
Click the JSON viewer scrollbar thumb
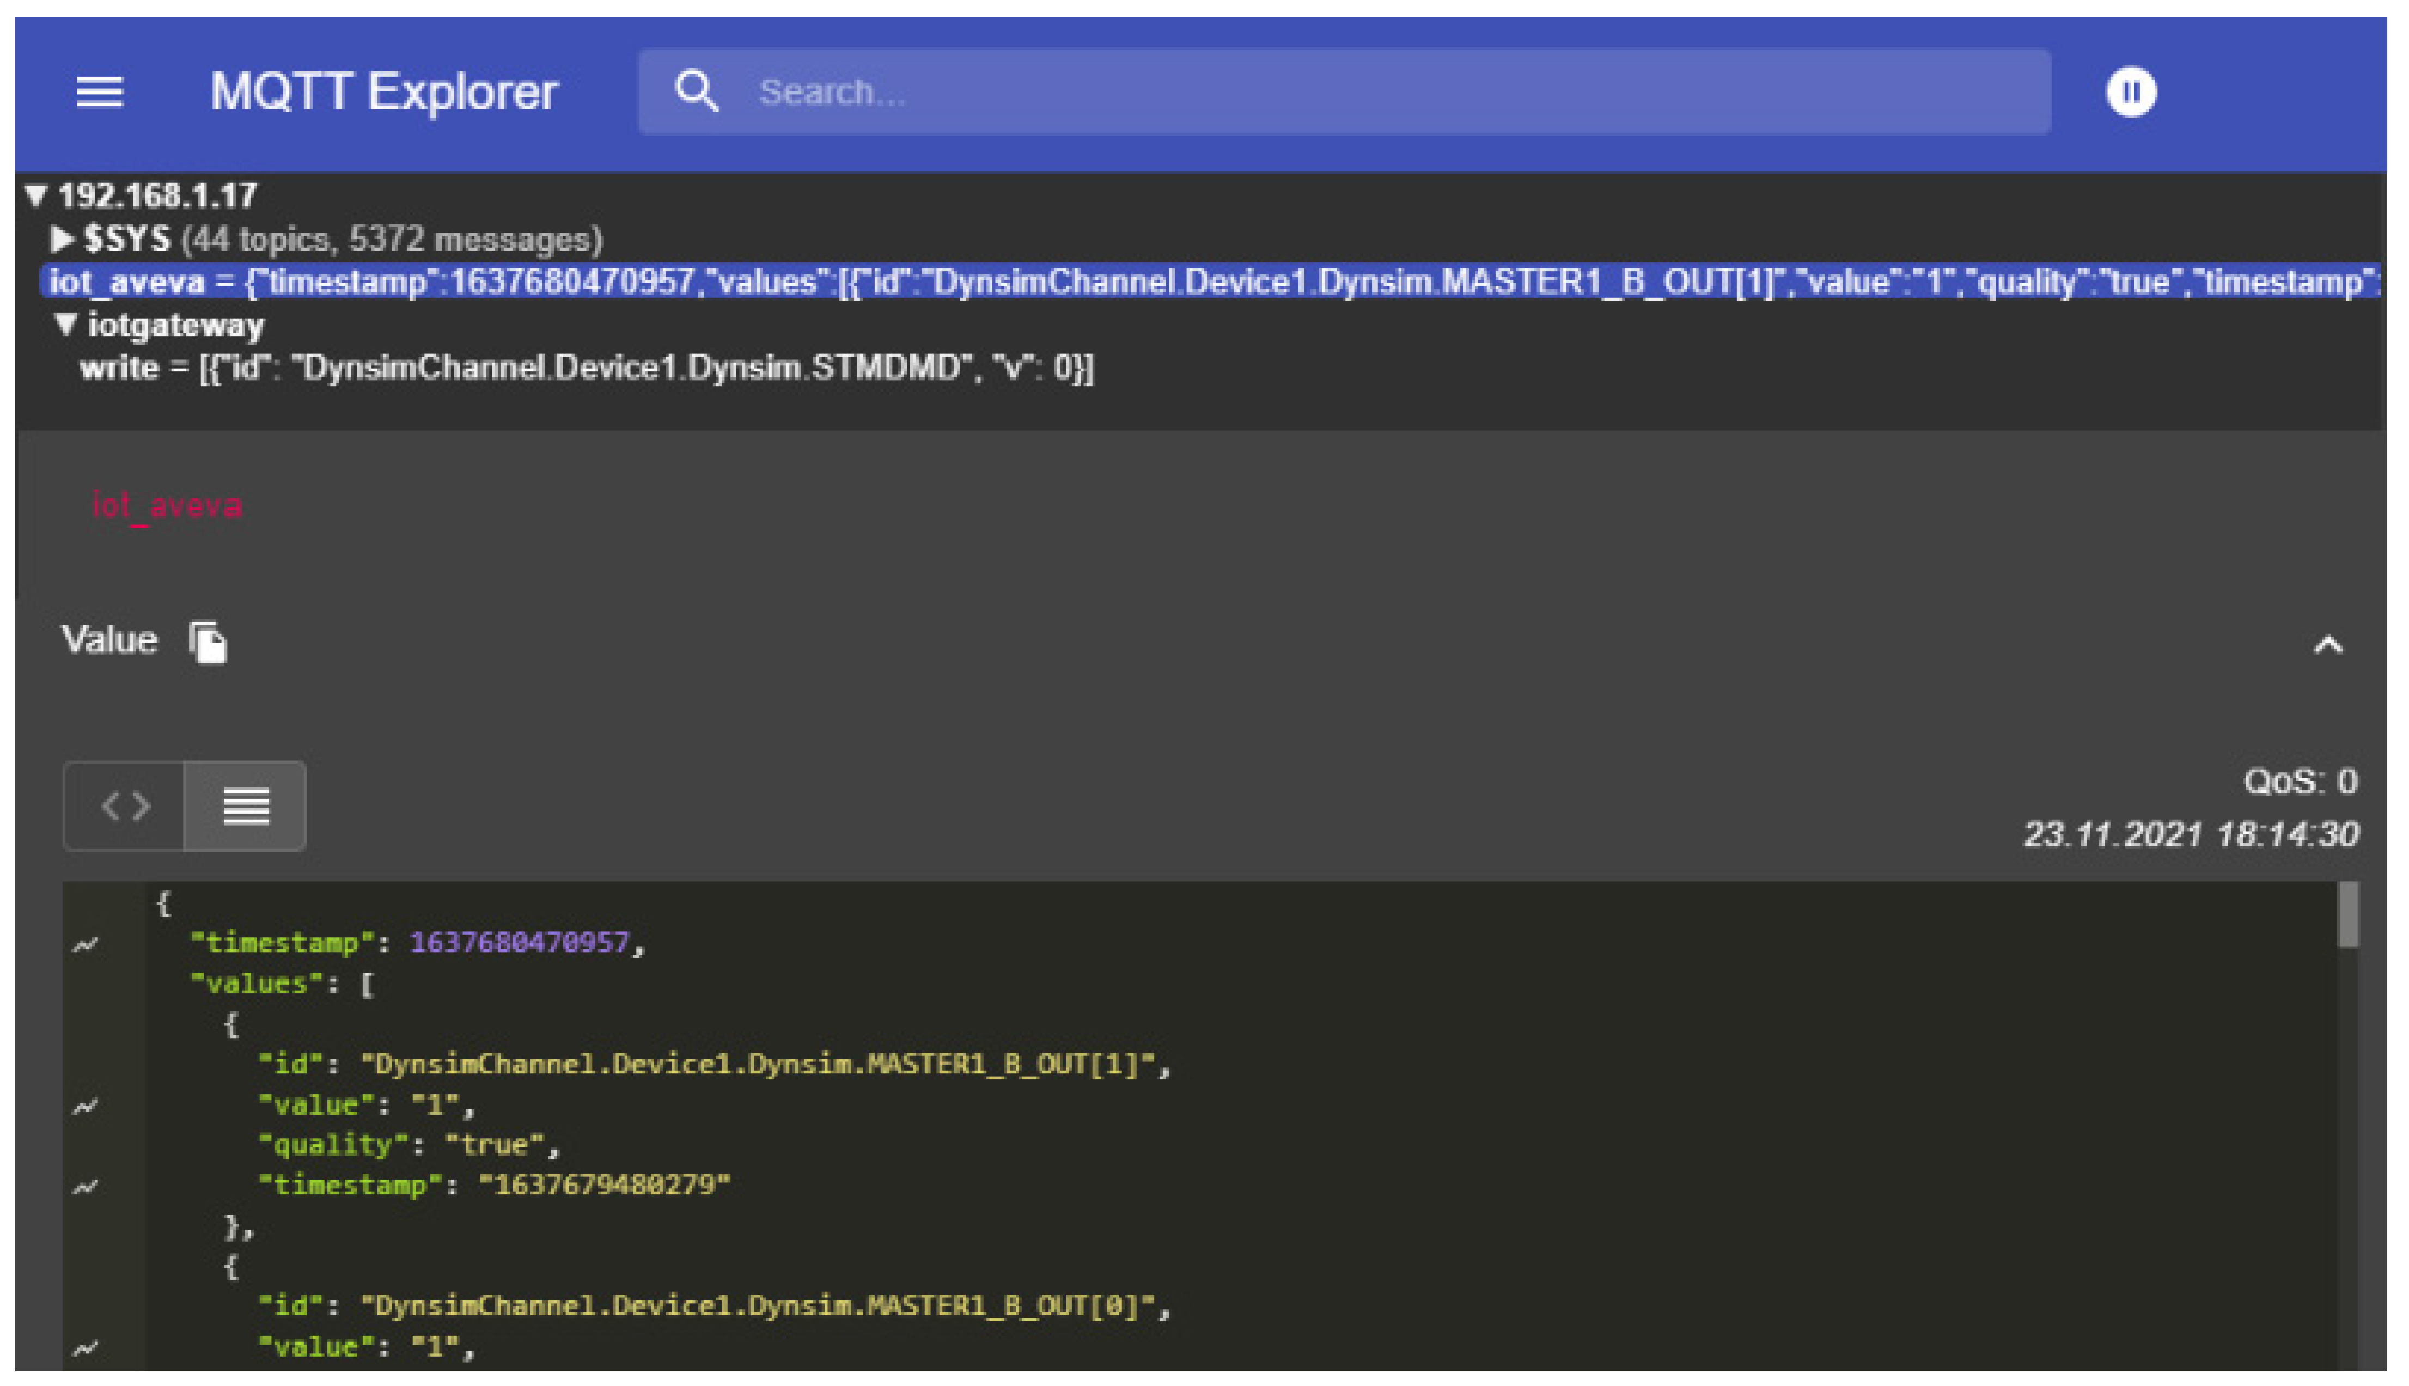[2348, 915]
